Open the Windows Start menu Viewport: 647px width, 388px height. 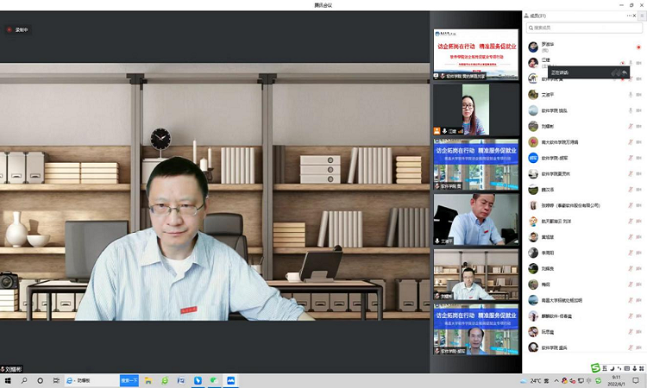click(x=8, y=380)
